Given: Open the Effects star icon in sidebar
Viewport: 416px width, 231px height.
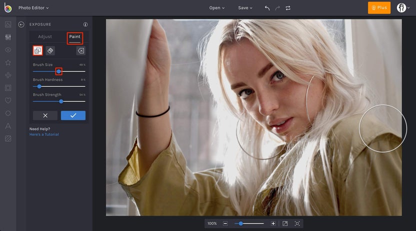Looking at the screenshot, I should point(8,62).
